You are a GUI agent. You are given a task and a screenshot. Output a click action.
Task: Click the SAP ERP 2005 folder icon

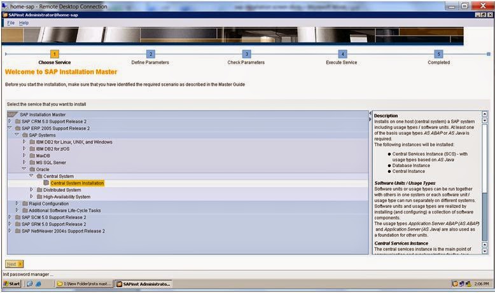(x=18, y=128)
